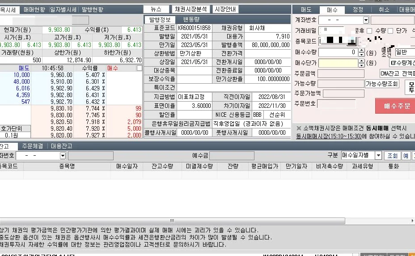This screenshot has width=415, height=256.
Task: Click the 잔고수량 column header
Action: coord(162,166)
